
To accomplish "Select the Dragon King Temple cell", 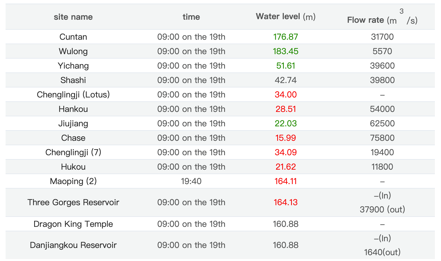I will click(x=73, y=224).
